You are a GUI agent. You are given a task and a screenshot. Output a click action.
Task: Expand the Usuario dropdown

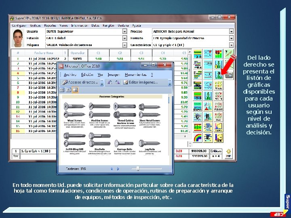click(125, 31)
